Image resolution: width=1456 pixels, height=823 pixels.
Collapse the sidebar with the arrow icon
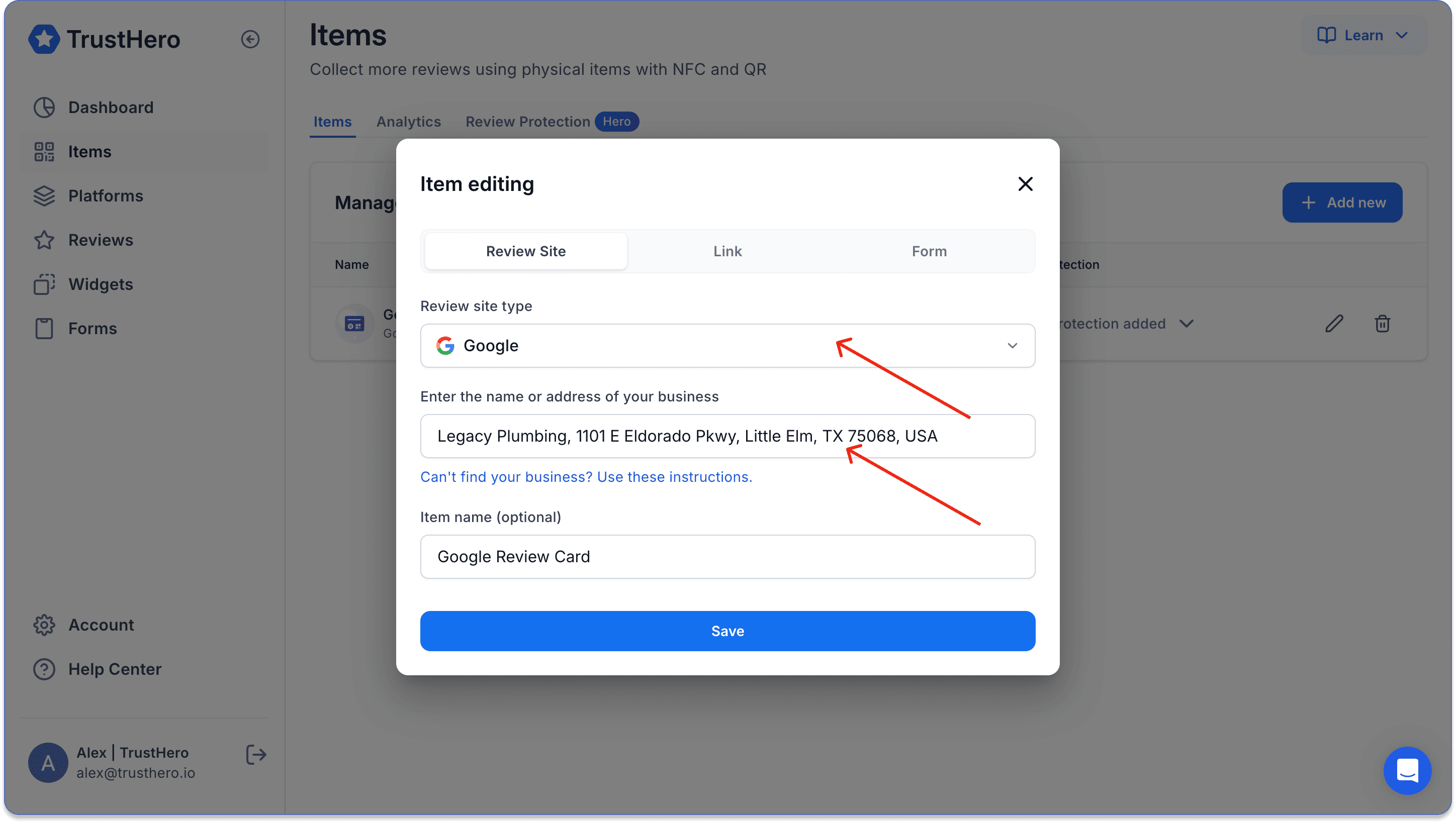[250, 39]
